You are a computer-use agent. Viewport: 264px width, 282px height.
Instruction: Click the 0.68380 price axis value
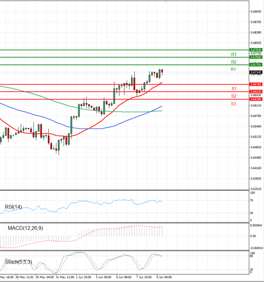coord(256,32)
